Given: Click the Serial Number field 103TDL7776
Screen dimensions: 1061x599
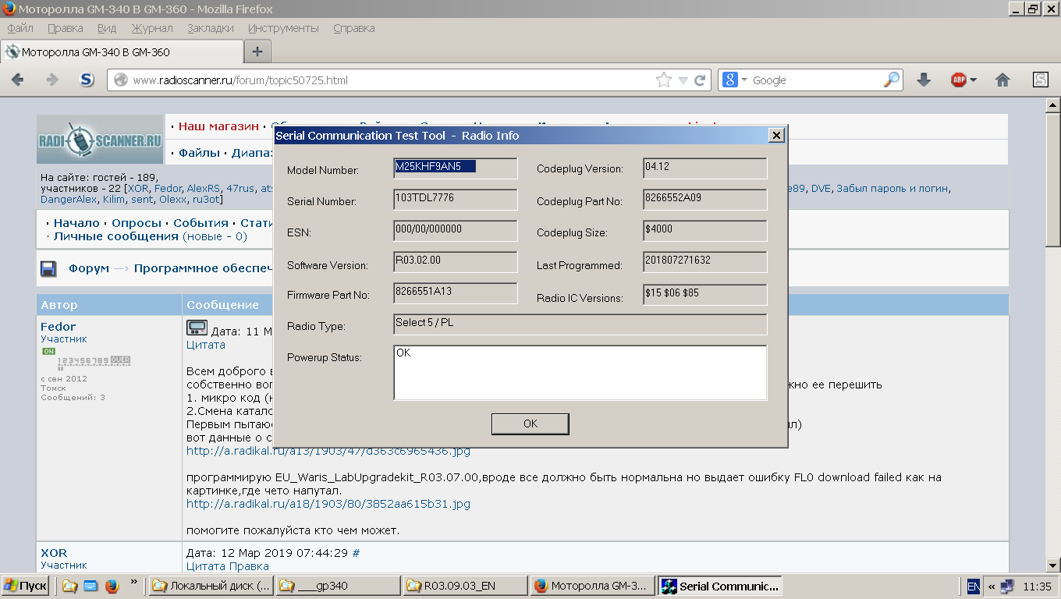Looking at the screenshot, I should coord(456,200).
